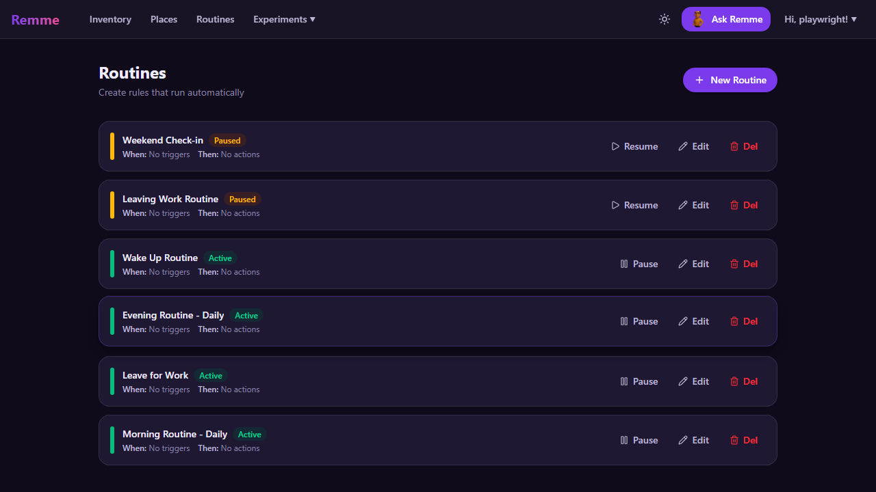Resume the Weekend Check-in routine
Viewport: 876px width, 492px height.
[634, 146]
